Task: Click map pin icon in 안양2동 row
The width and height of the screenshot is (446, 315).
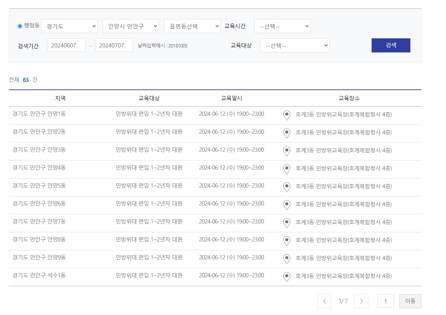Action: [x=287, y=133]
